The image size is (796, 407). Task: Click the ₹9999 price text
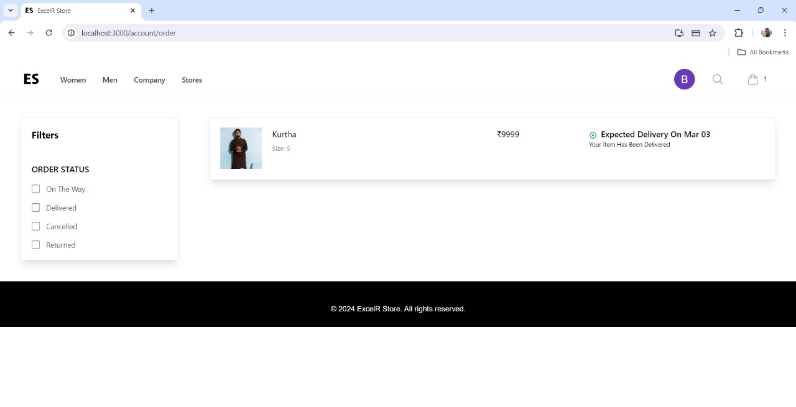[x=508, y=134]
